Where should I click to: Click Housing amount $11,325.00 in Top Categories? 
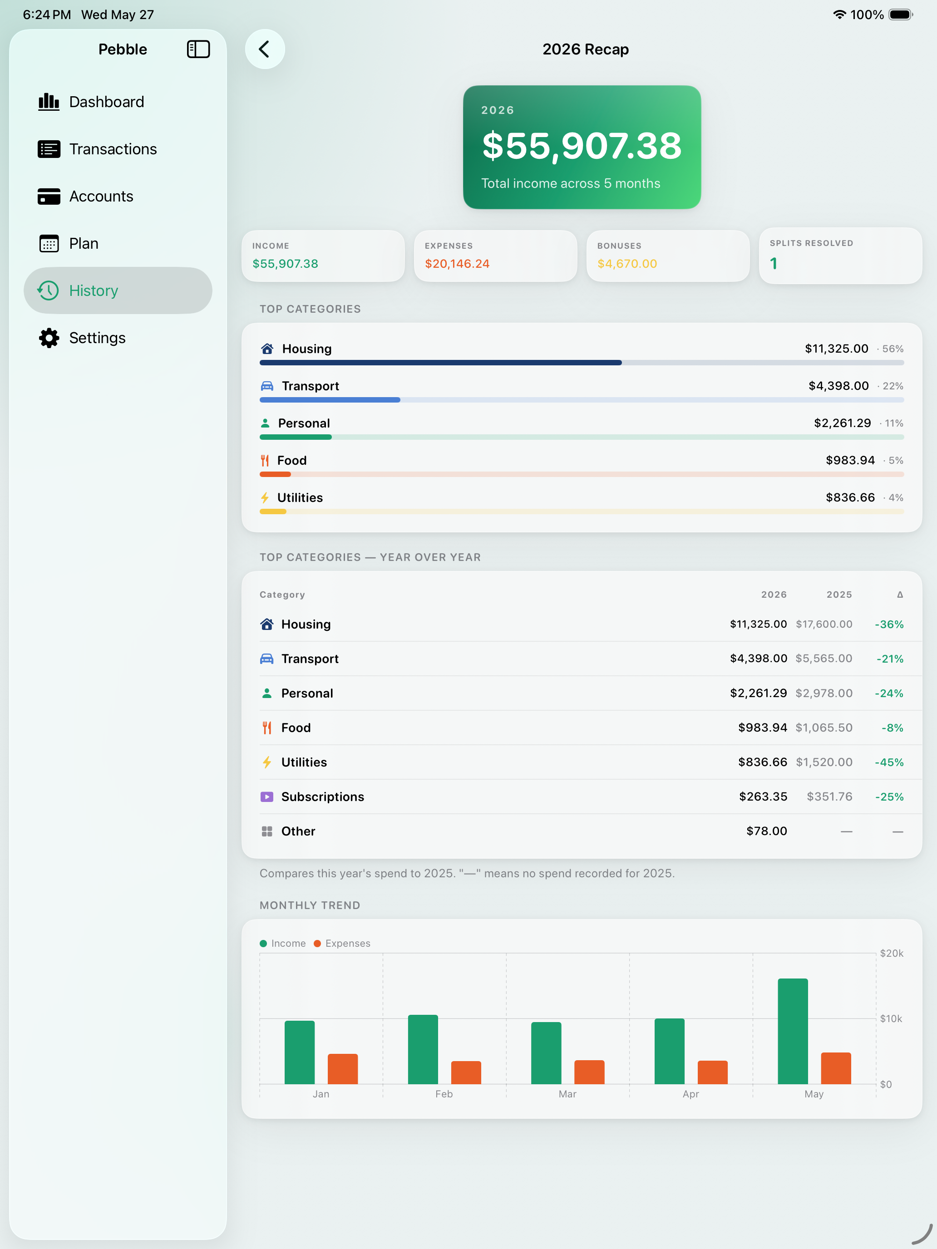(837, 349)
